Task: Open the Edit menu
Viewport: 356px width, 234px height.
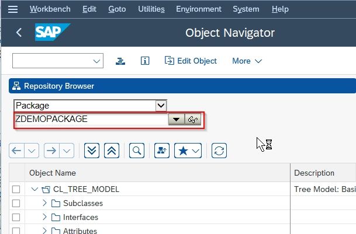Action: [x=89, y=9]
